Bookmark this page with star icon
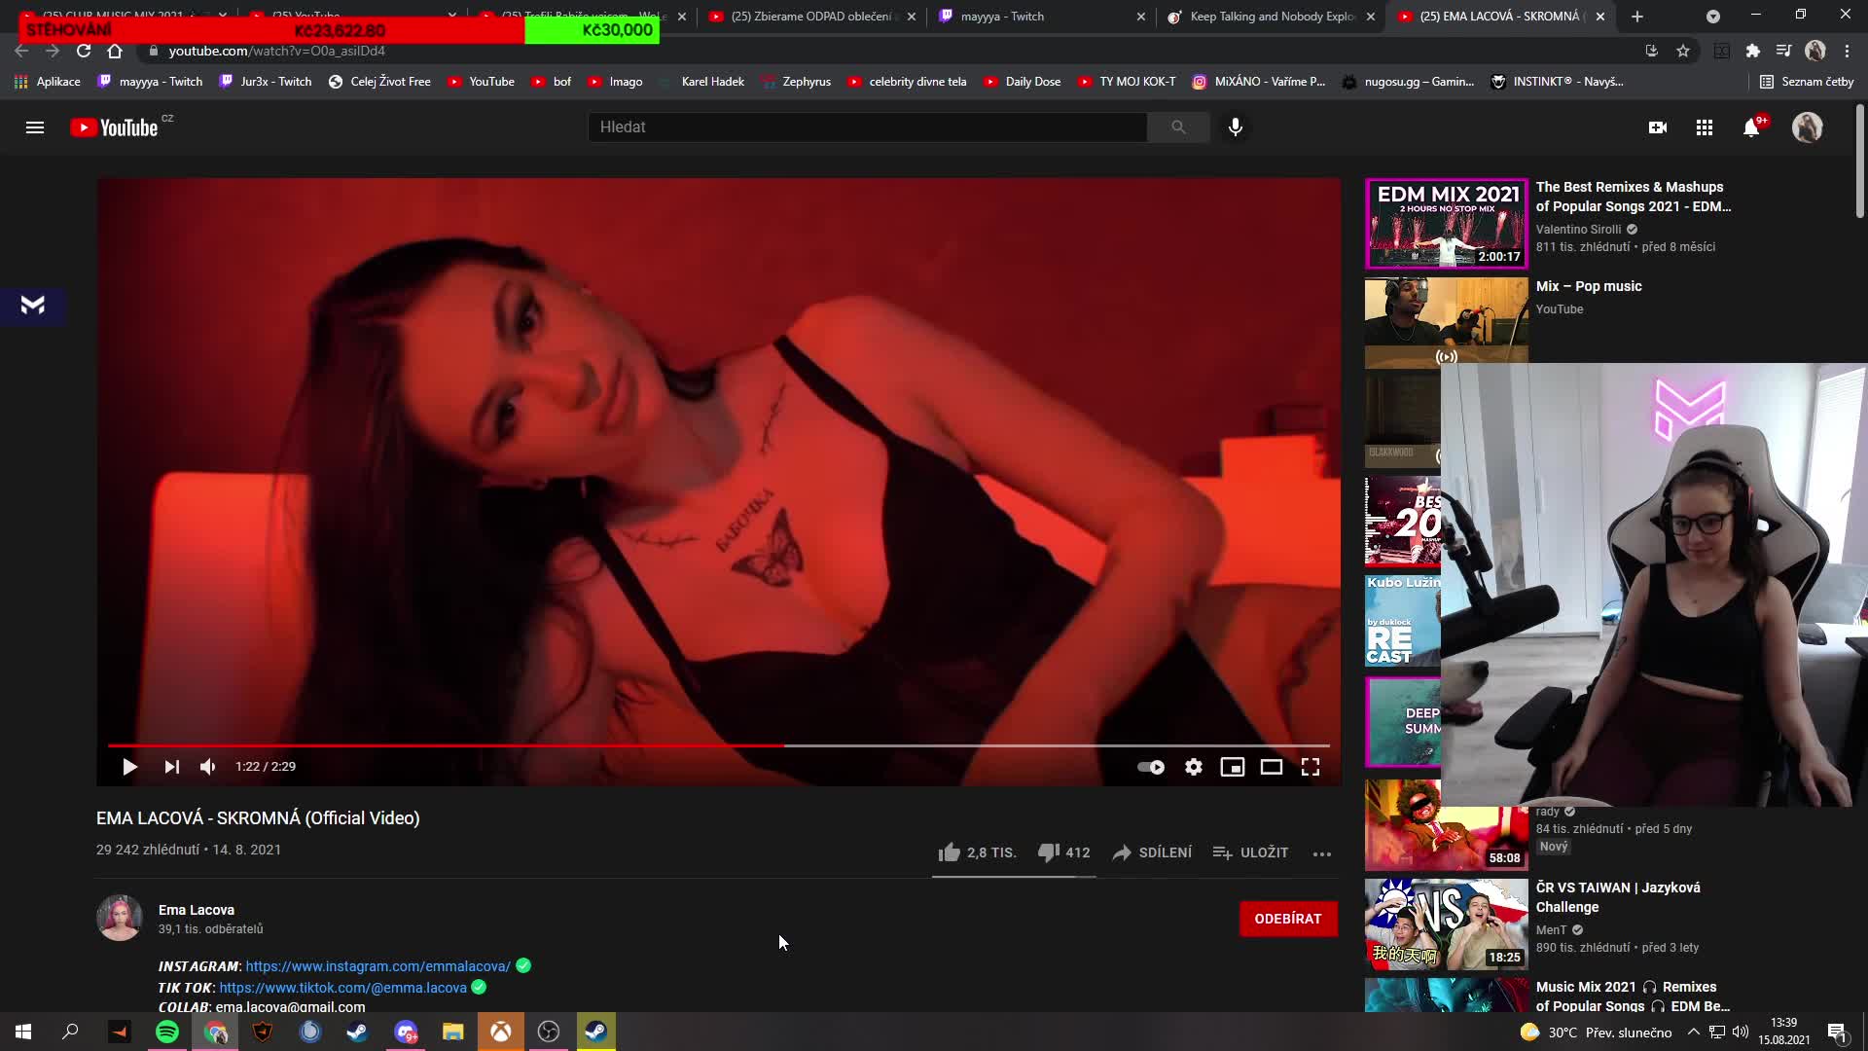This screenshot has width=1868, height=1051. 1683,51
